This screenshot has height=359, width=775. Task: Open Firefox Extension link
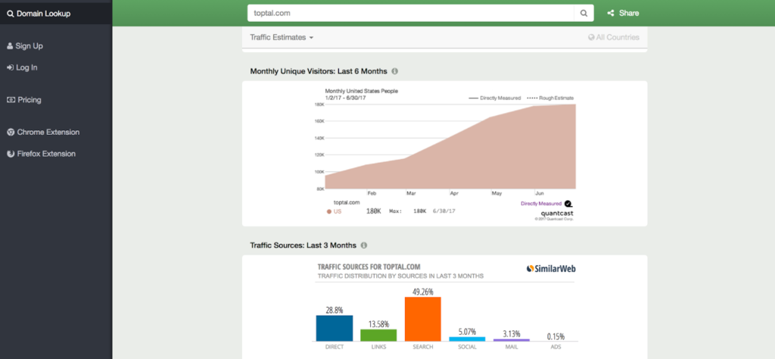(x=41, y=154)
